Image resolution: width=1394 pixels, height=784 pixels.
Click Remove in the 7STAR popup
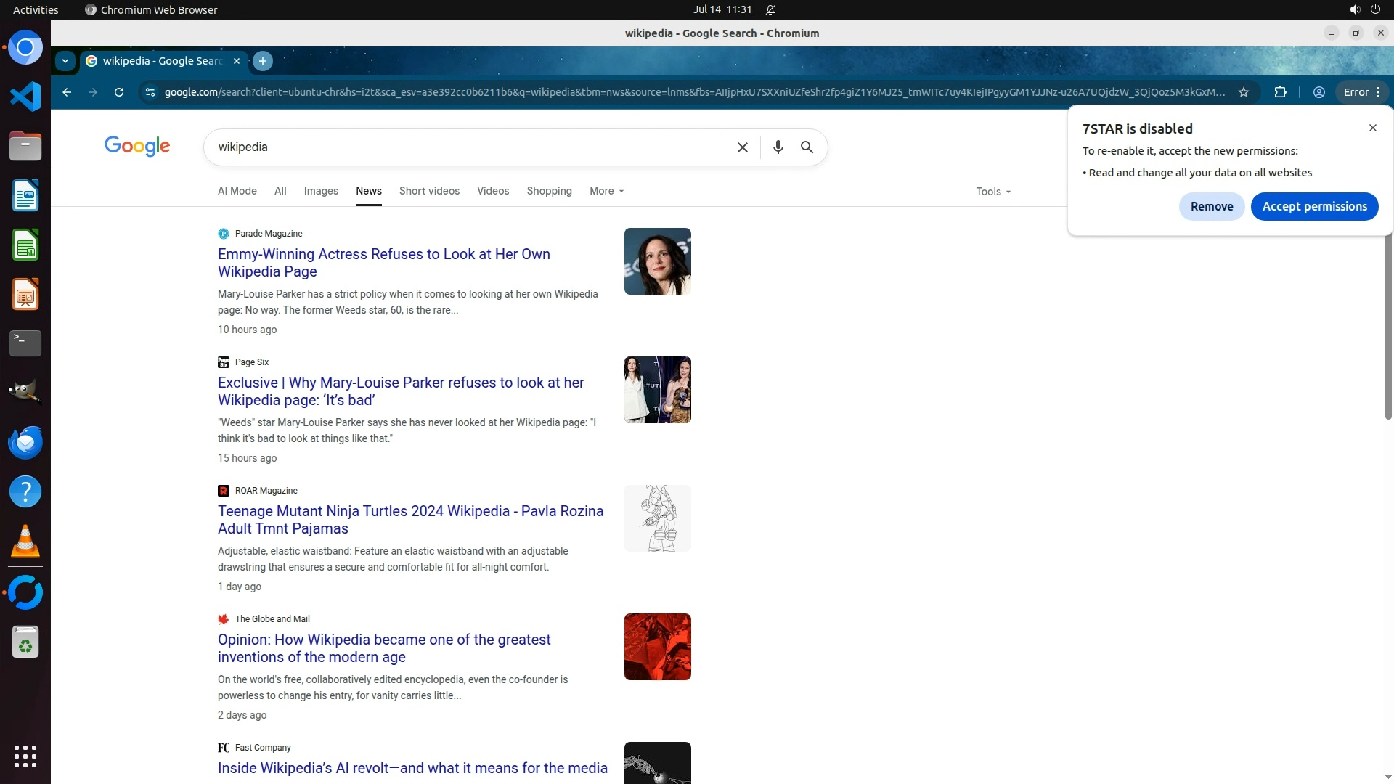[x=1211, y=206]
